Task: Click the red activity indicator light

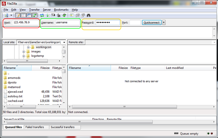Action: tap(212, 133)
